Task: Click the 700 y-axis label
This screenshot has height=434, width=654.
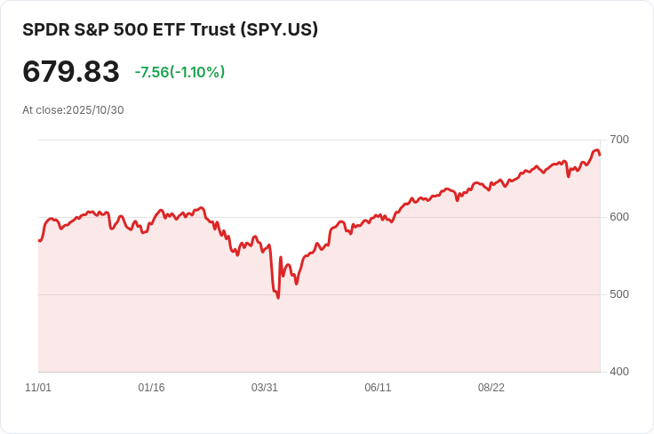Action: [619, 140]
